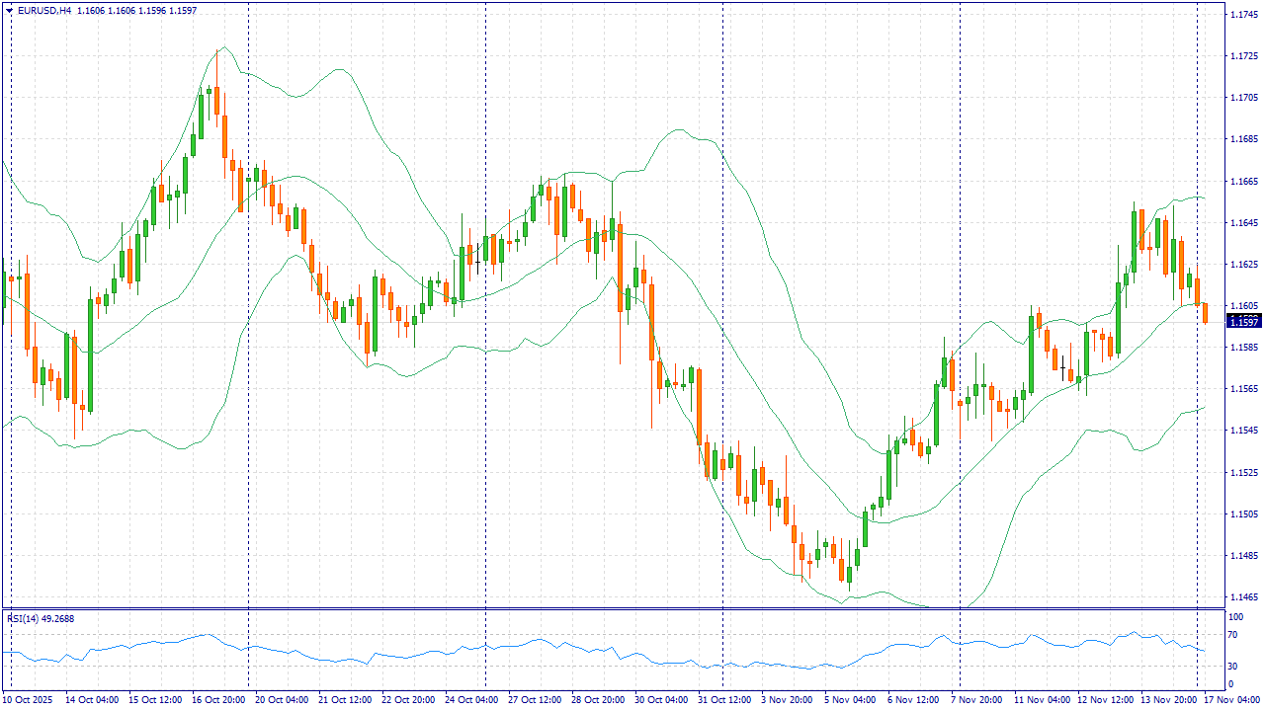Click the tall green candle at chart peak
The image size is (1265, 711).
point(201,117)
